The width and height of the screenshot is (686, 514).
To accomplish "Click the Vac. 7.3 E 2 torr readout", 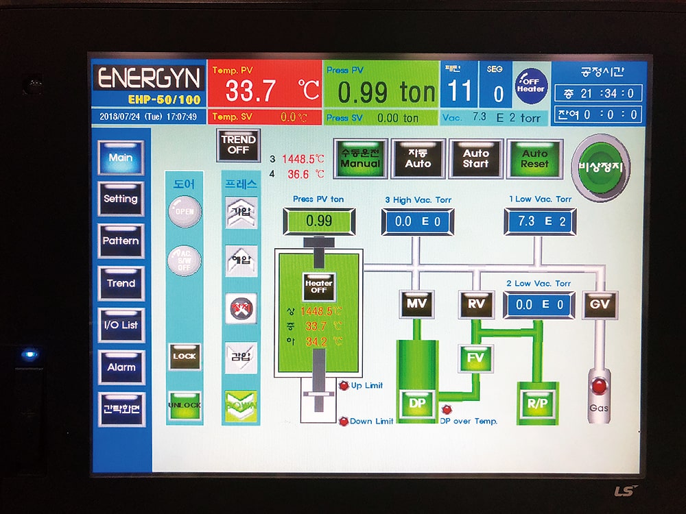I will click(x=493, y=118).
